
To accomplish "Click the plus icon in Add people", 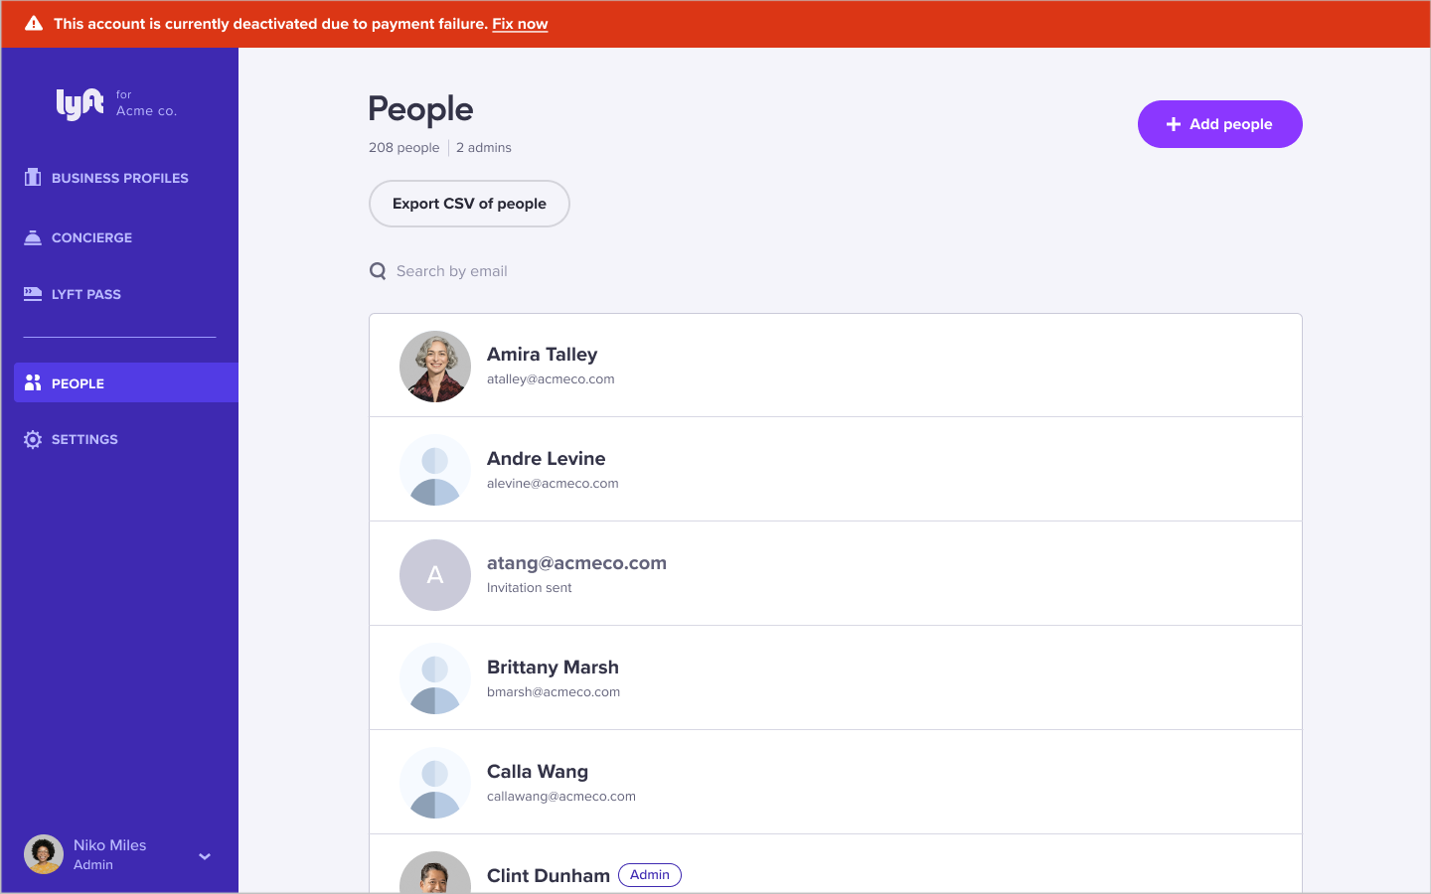I will (x=1174, y=124).
